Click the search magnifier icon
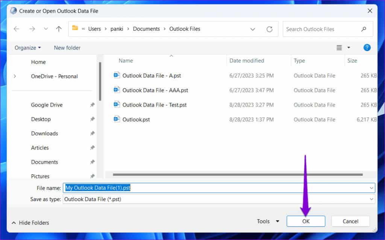This screenshot has width=385, height=240. click(364, 29)
